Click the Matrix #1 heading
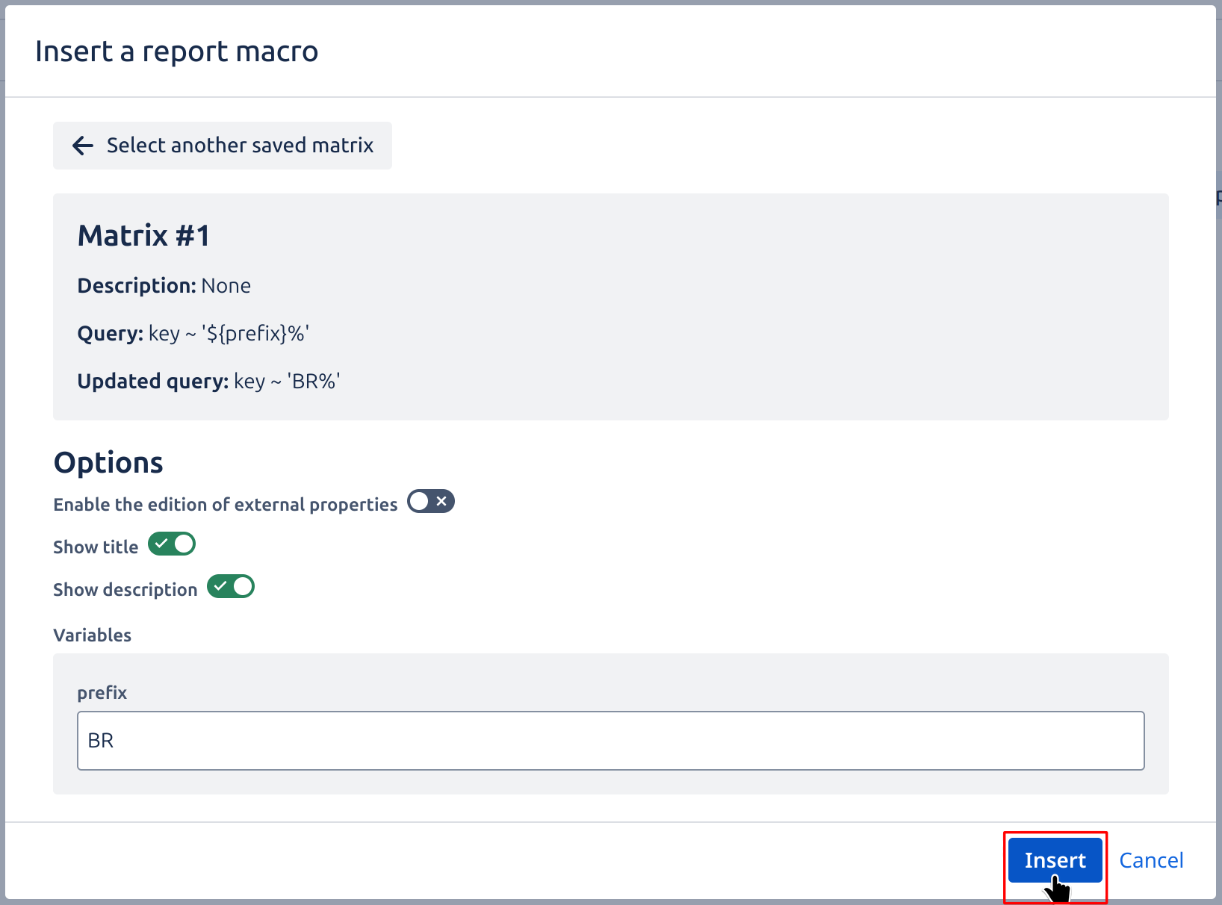Screen dimensions: 1222x905 pos(143,235)
